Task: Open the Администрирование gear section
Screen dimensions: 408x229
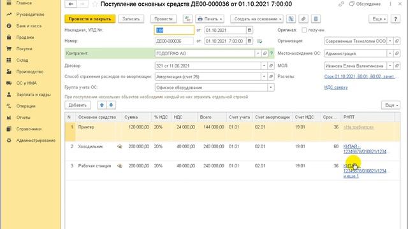Action: click(9, 141)
